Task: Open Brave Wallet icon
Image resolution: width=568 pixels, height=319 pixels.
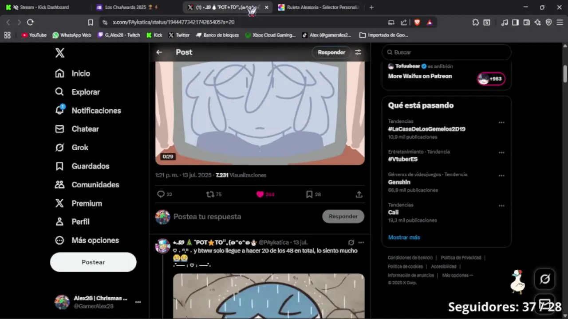Action: coord(527,22)
